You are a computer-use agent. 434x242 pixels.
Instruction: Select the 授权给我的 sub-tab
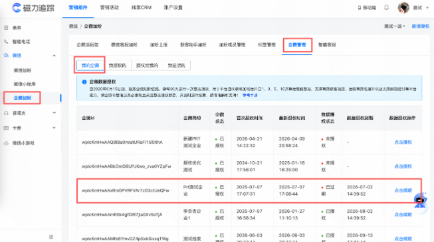click(x=147, y=66)
